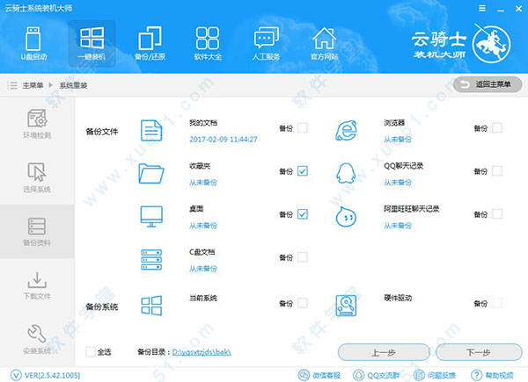Open the U盘启动 tab

click(33, 44)
